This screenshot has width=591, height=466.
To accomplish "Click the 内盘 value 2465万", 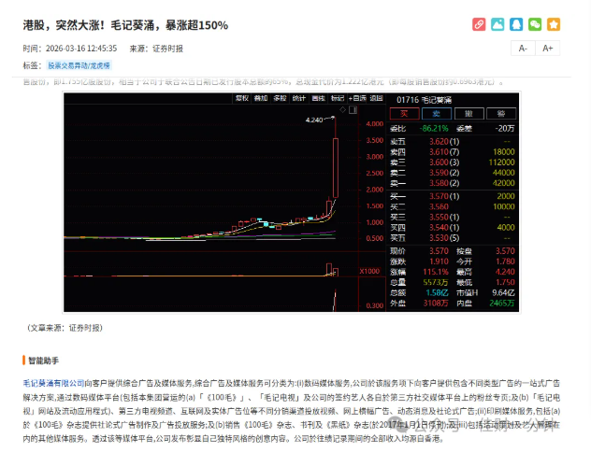I will pos(502,303).
